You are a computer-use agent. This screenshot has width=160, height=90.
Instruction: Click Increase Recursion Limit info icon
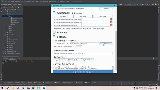click(x=74, y=47)
